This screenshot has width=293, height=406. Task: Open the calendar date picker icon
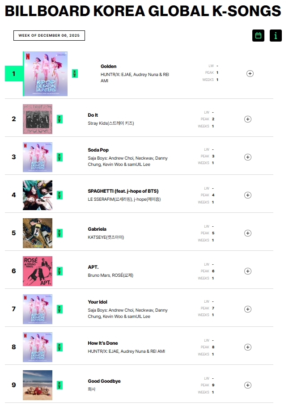click(x=258, y=36)
